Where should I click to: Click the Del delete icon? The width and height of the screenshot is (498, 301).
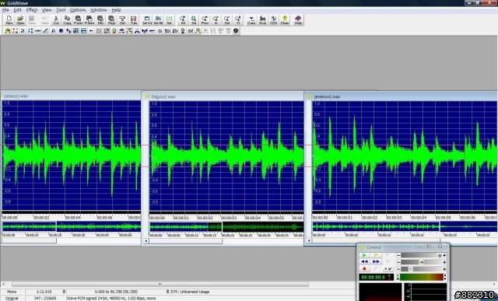click(x=123, y=20)
